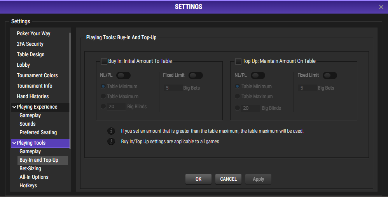The image size is (388, 197).
Task: Select Big Blinds radio under Top Up
Action: click(237, 108)
